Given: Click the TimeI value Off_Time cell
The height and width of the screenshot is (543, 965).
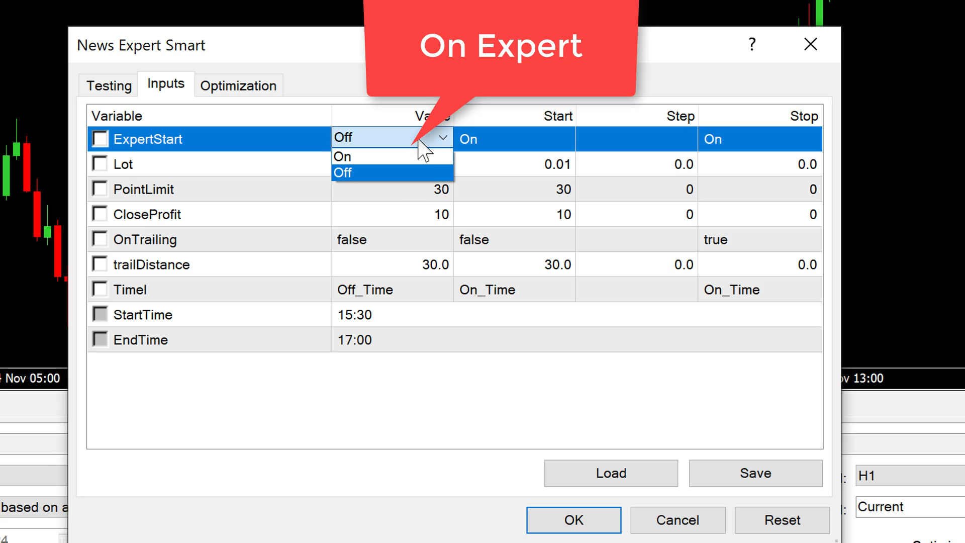Looking at the screenshot, I should [x=365, y=290].
